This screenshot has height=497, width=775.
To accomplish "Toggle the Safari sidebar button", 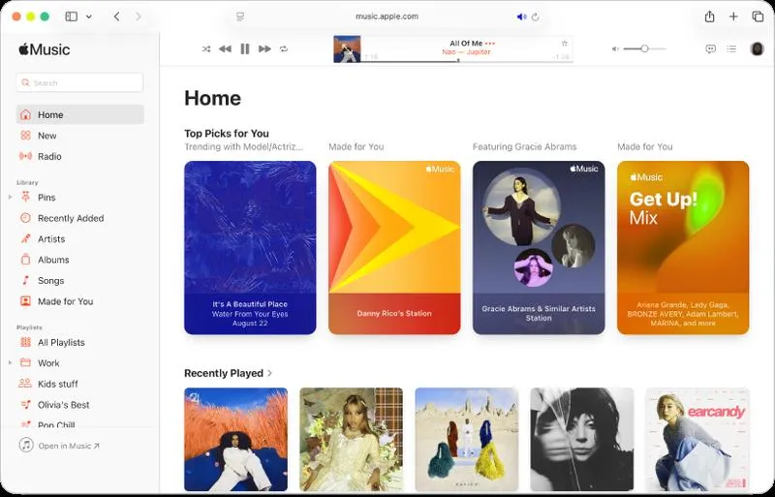I will tap(72, 16).
